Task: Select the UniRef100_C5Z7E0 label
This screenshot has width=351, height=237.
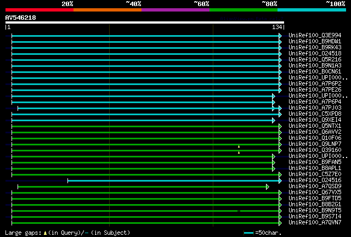Action: pyautogui.click(x=315, y=174)
